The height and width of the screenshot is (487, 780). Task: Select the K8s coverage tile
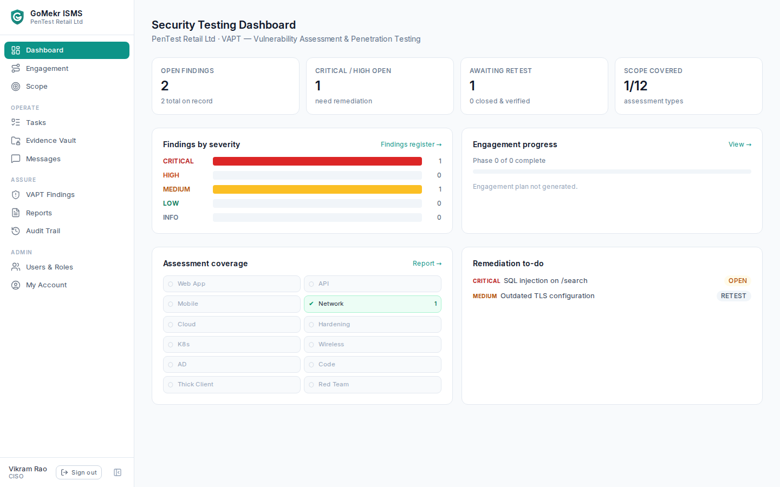click(x=232, y=344)
